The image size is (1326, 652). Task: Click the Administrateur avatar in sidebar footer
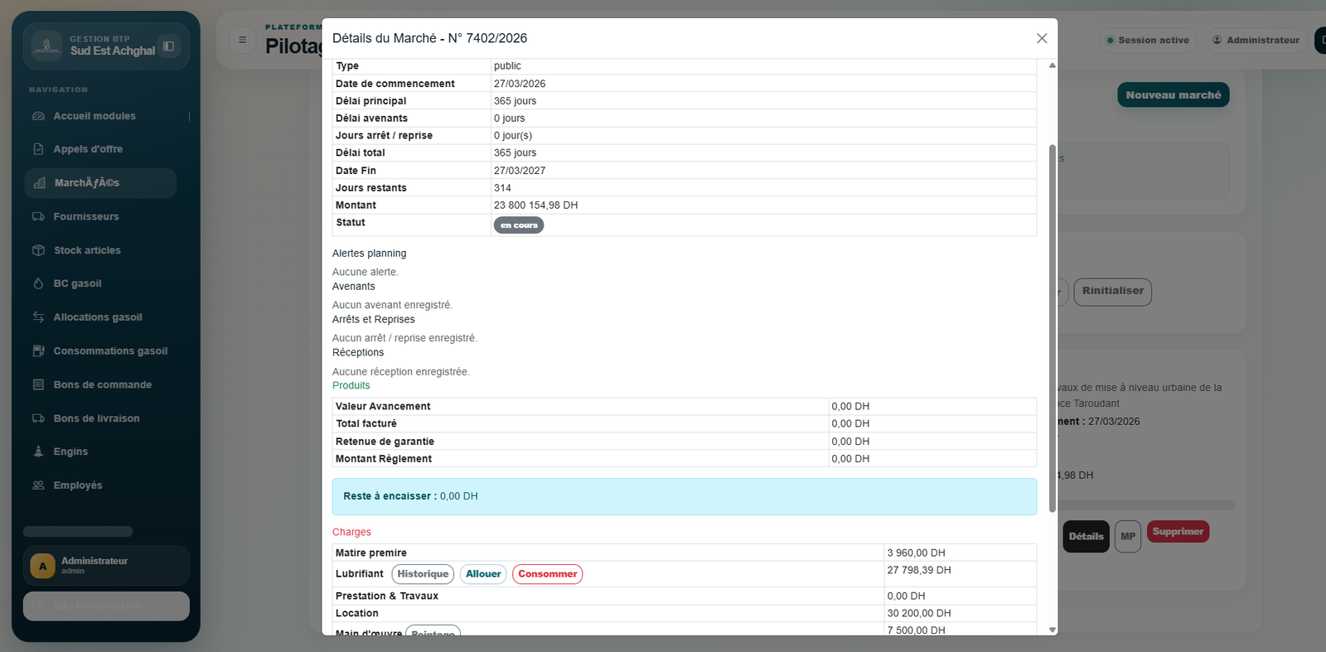click(42, 566)
